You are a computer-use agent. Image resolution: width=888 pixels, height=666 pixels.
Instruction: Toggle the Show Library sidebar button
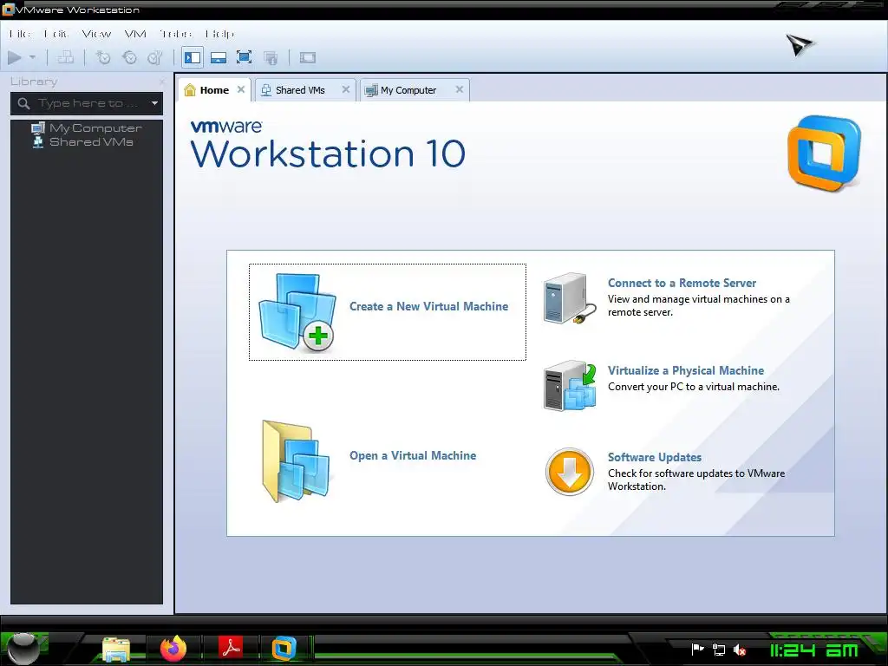click(x=193, y=57)
